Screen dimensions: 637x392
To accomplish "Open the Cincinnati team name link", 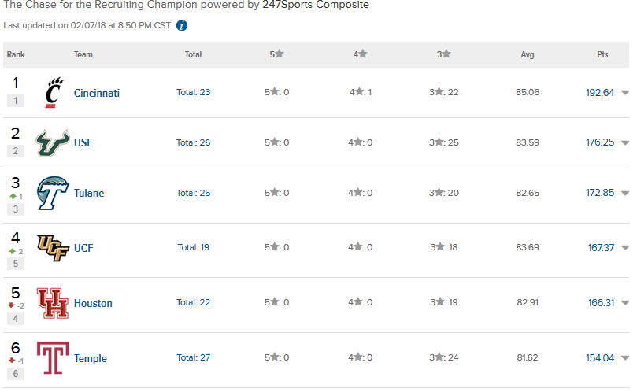I will pyautogui.click(x=97, y=93).
